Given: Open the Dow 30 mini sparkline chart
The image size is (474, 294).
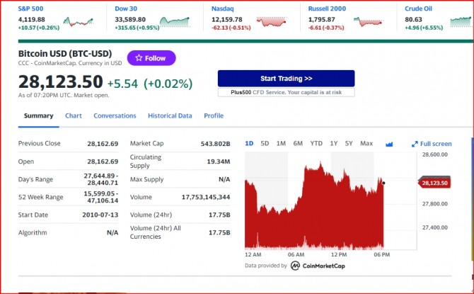Looking at the screenshot, I should (x=175, y=22).
